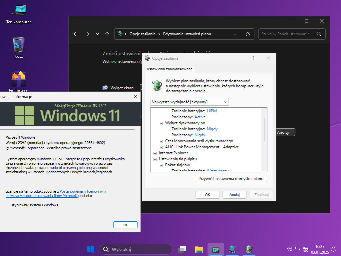The image size is (341, 256).
Task: Click the Windows Start button
Action: (x=91, y=249)
